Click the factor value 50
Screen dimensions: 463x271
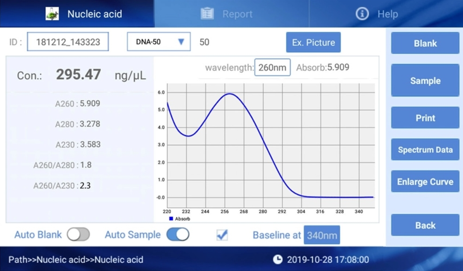204,42
